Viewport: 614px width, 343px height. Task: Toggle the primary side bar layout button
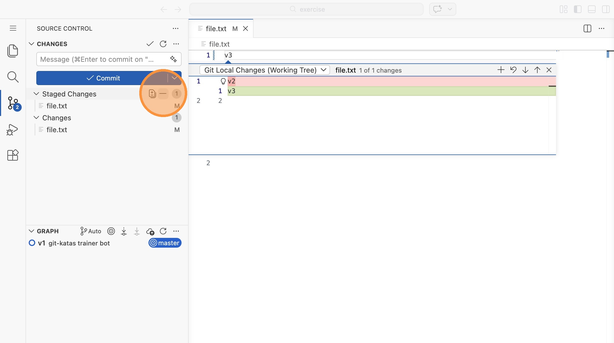577,9
